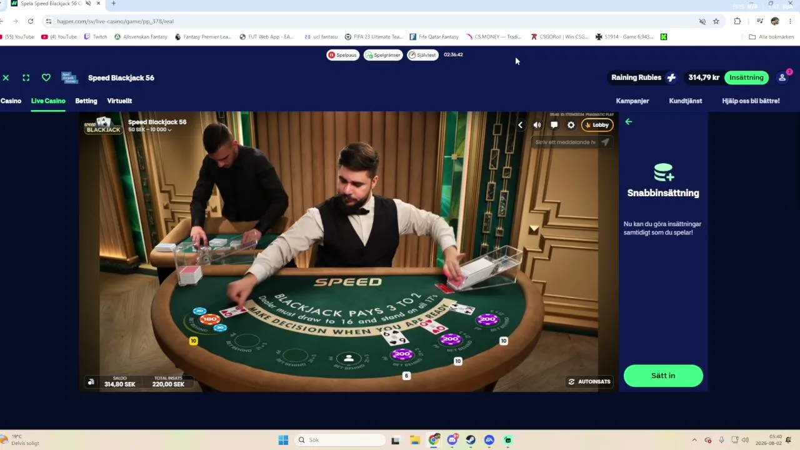The width and height of the screenshot is (800, 450).
Task: Click the Sätt in deposit button
Action: 663,376
